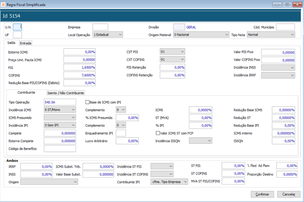Open ICMS Complemento dropdown
Screen dimensions: 304x202
pyautogui.click(x=121, y=110)
